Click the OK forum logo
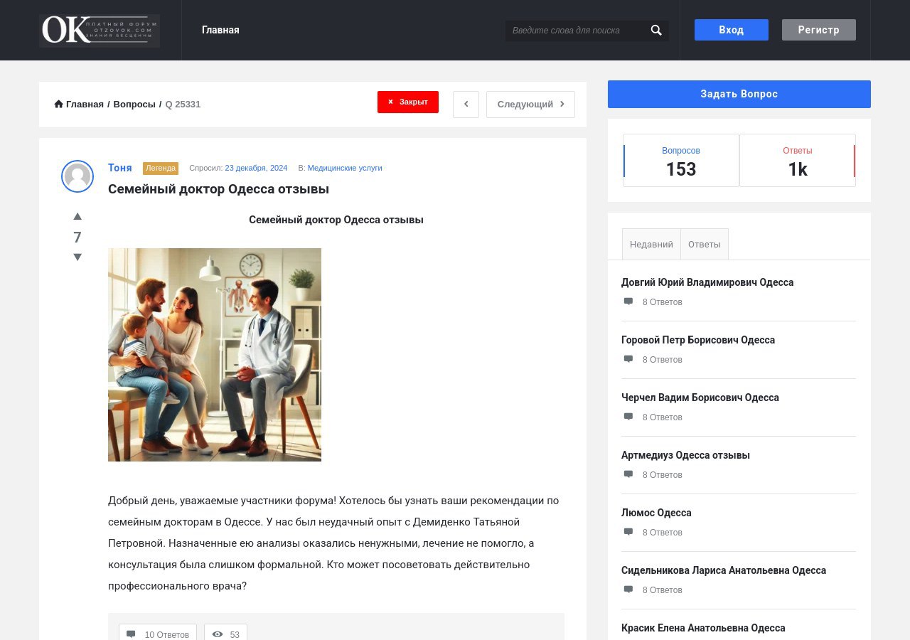Viewport: 910px width, 640px height. 100,31
